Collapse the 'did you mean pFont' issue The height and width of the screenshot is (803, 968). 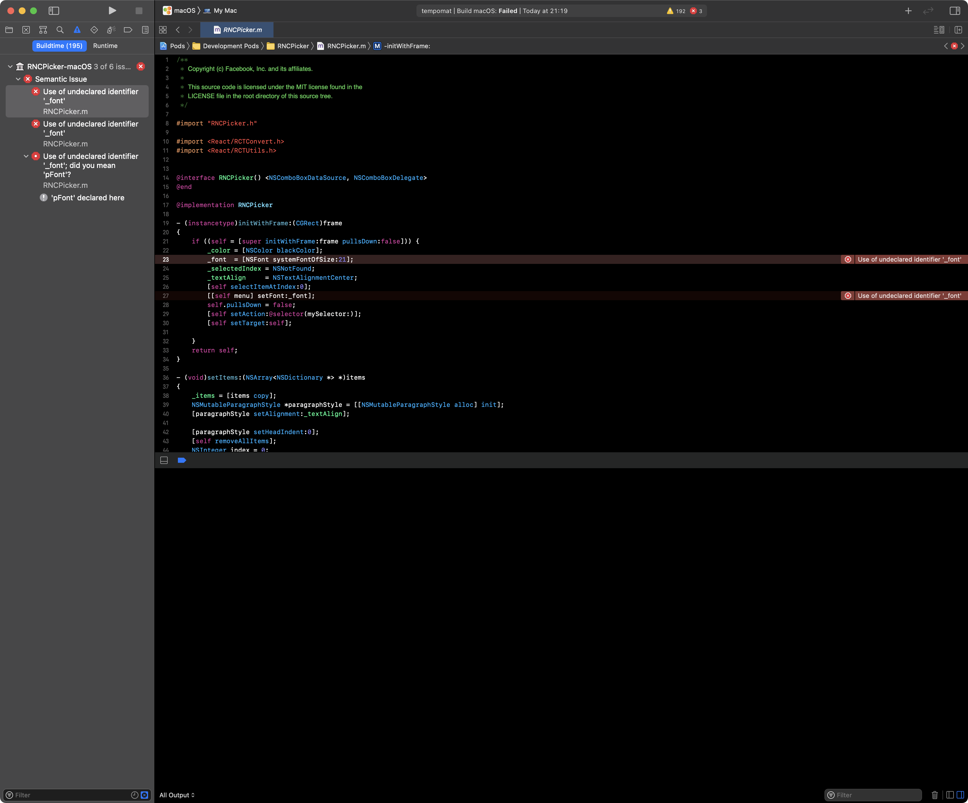[26, 156]
